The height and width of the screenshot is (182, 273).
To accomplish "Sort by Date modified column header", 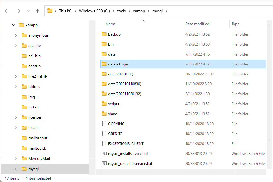I will (x=197, y=24).
